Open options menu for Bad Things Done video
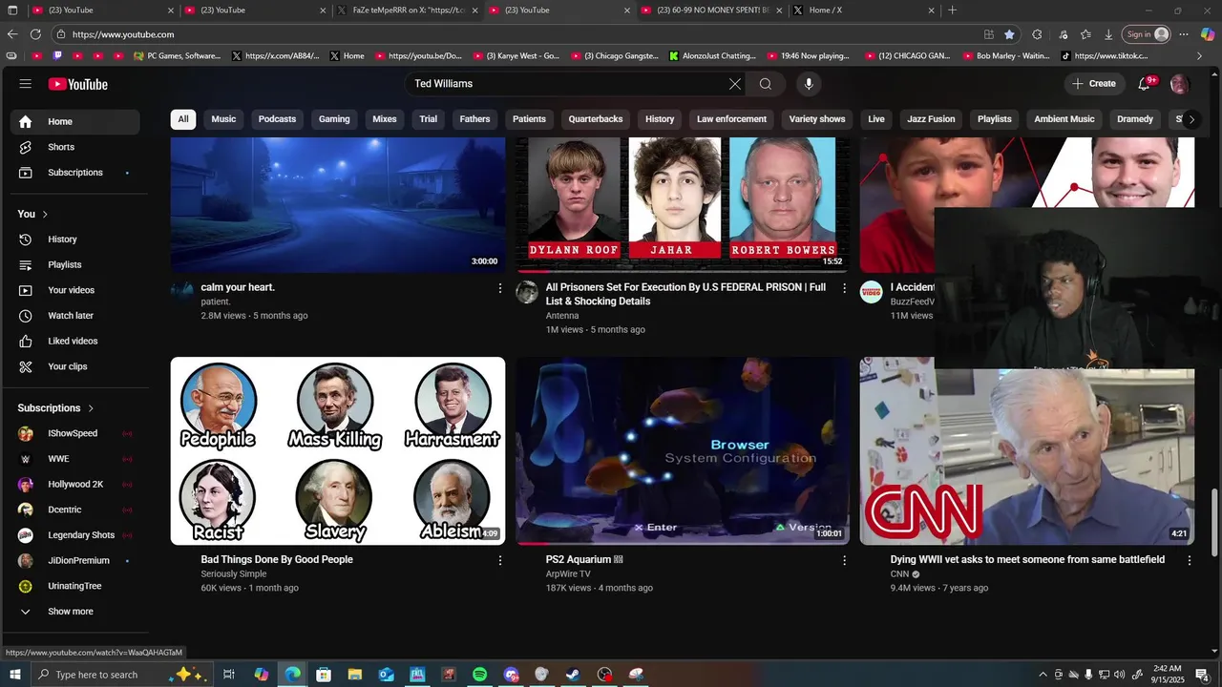This screenshot has height=687, width=1222. coord(499,561)
